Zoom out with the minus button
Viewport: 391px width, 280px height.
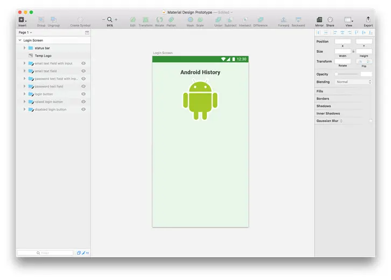(x=103, y=19)
